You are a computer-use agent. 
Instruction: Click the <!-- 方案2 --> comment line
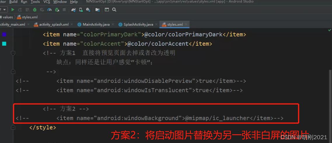(x=66, y=109)
